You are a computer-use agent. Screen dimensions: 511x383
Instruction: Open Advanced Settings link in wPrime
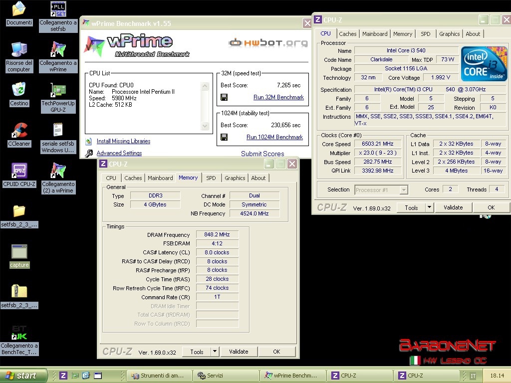pyautogui.click(x=119, y=153)
